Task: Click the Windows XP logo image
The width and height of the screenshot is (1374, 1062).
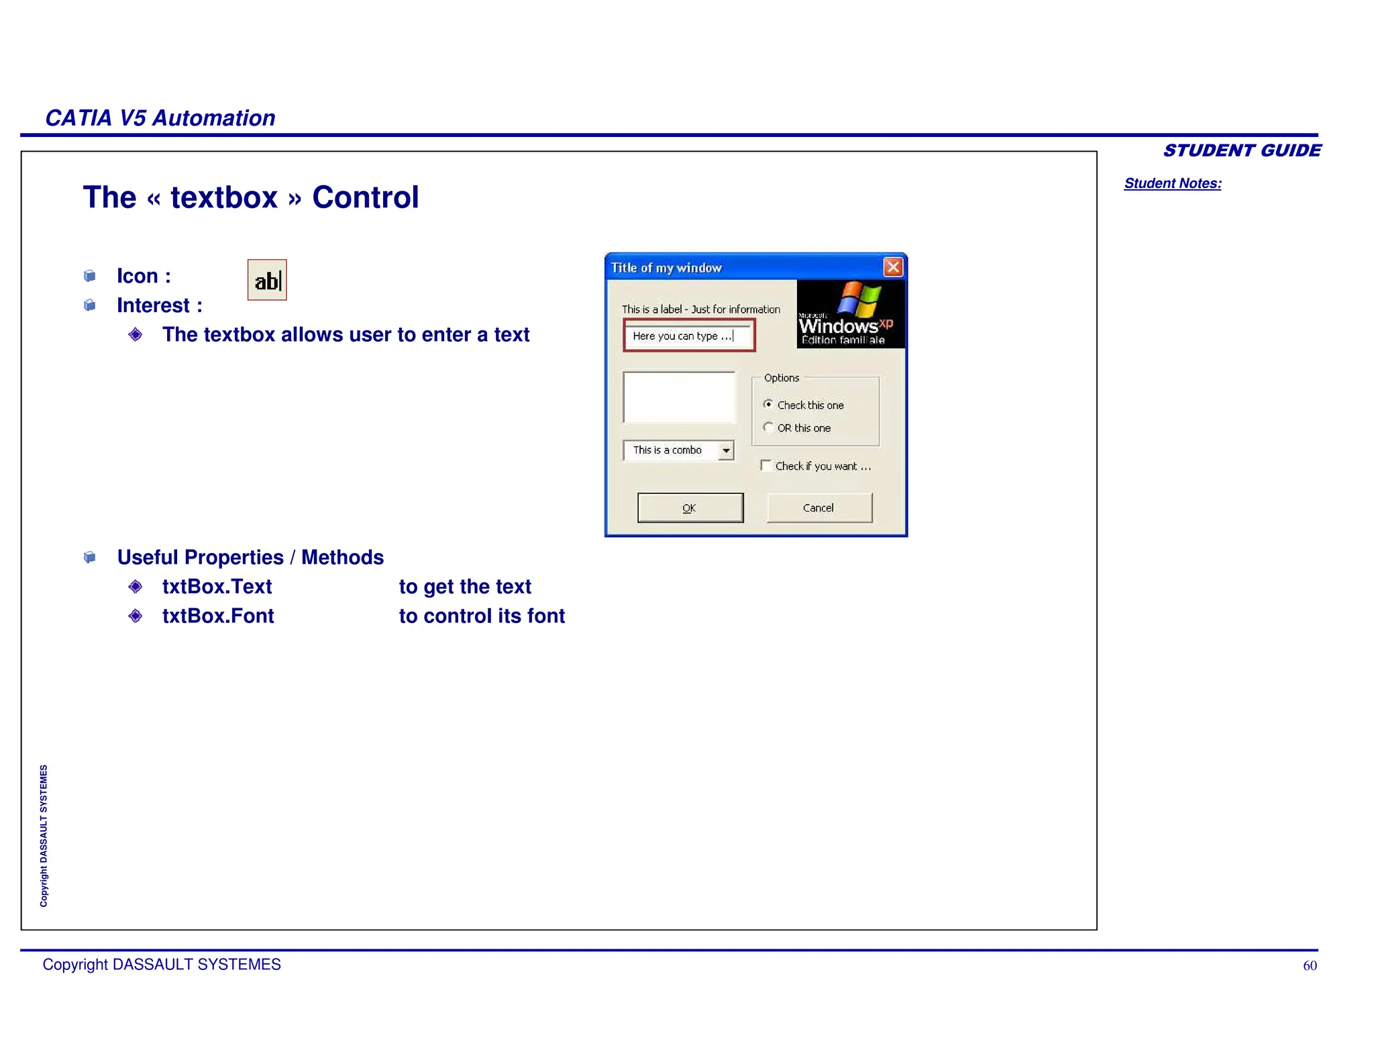Action: click(851, 314)
